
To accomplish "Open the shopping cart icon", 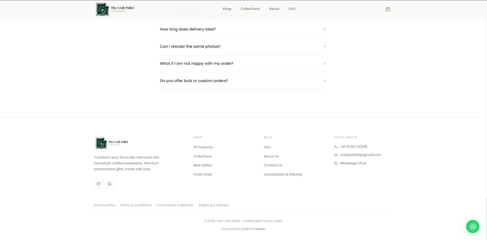I will tap(387, 9).
